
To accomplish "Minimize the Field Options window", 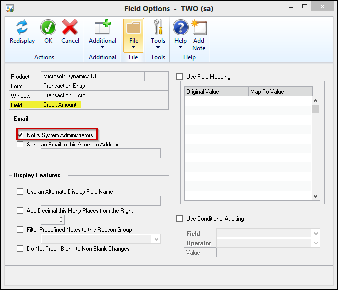I will pos(291,7).
